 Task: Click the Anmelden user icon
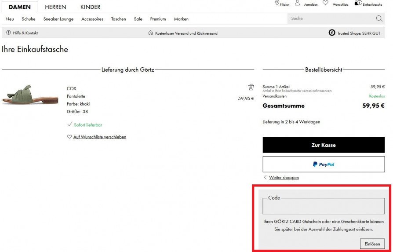click(x=297, y=3)
